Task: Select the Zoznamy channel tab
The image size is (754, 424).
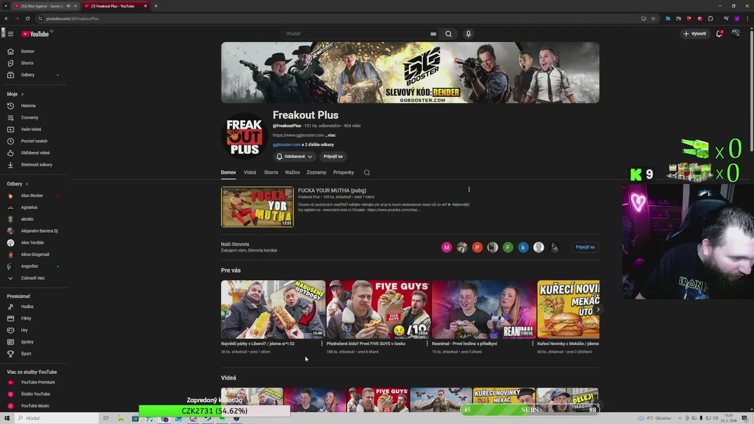Action: [x=316, y=173]
